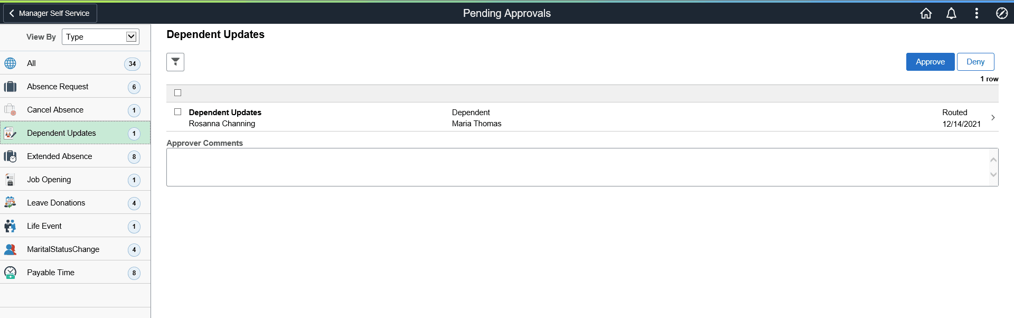The width and height of the screenshot is (1014, 318).
Task: Select the MaritalStatusChange category
Action: 63,249
